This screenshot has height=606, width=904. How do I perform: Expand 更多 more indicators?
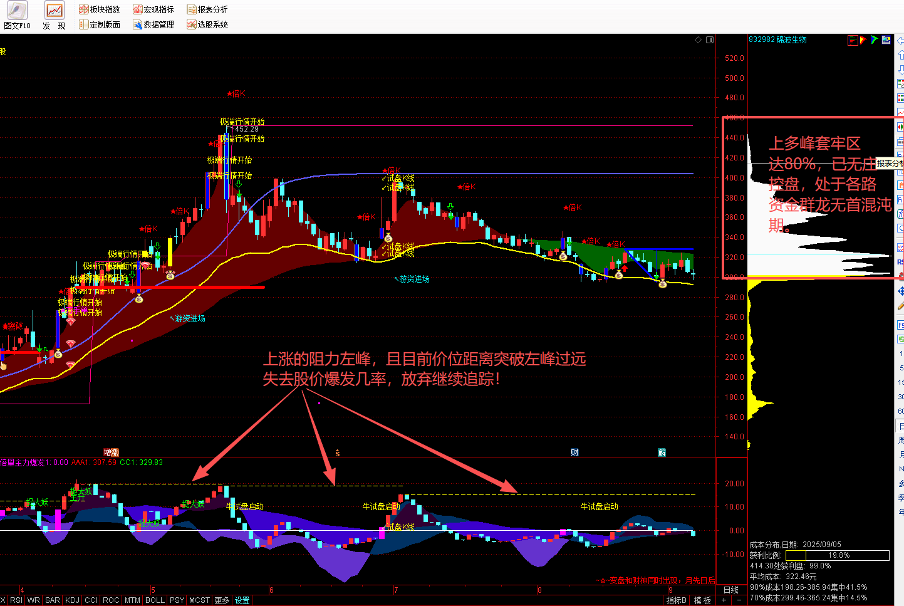coord(222,600)
